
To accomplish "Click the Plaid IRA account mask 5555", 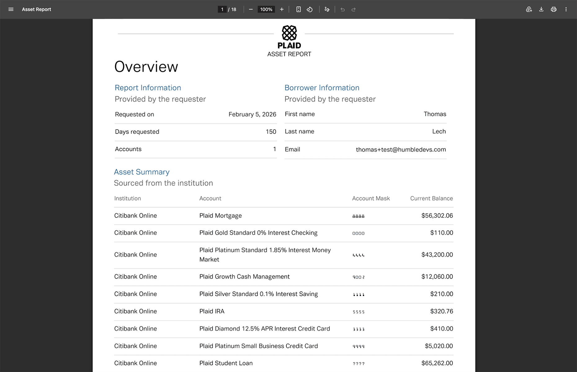I will (359, 312).
